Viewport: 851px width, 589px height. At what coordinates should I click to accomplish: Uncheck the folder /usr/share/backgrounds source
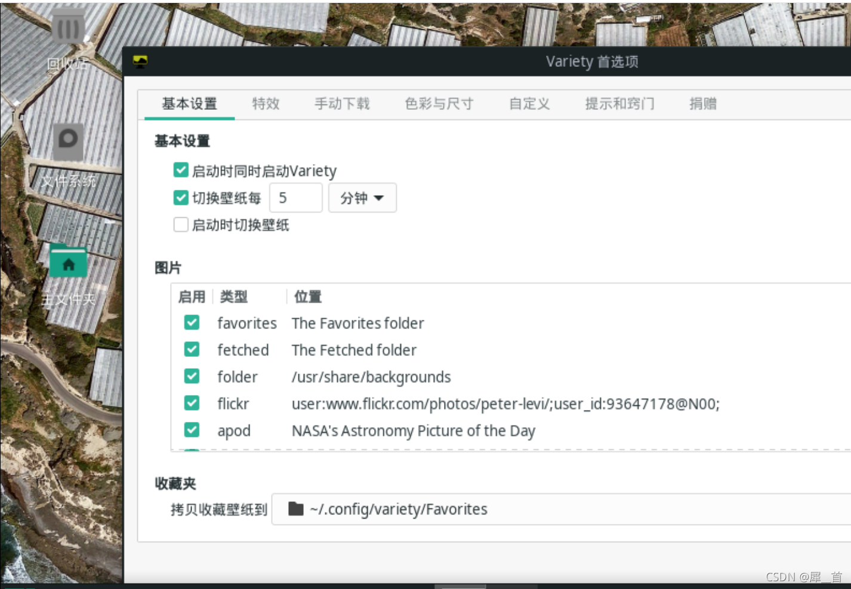192,376
